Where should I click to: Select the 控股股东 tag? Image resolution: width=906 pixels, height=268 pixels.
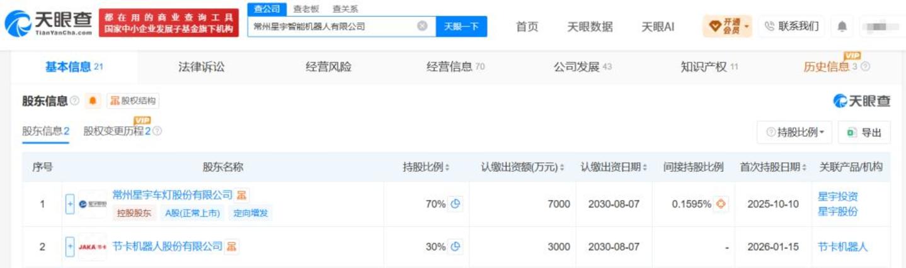pyautogui.click(x=134, y=213)
